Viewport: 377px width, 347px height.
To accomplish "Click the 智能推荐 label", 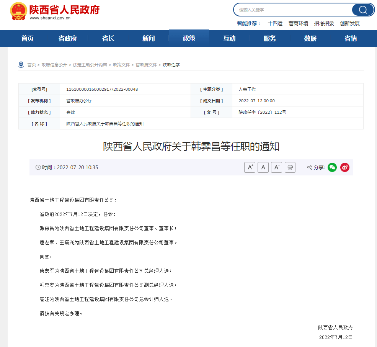I will tap(249, 23).
